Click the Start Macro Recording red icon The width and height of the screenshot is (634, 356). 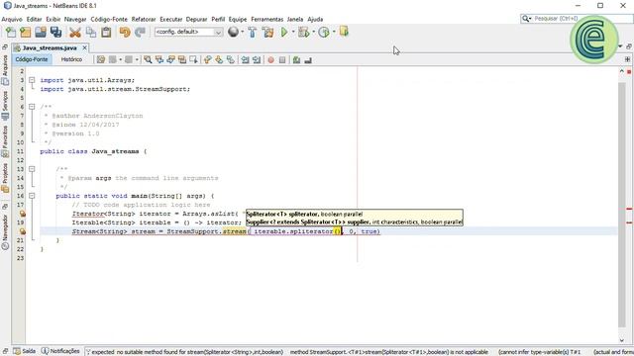click(x=270, y=59)
